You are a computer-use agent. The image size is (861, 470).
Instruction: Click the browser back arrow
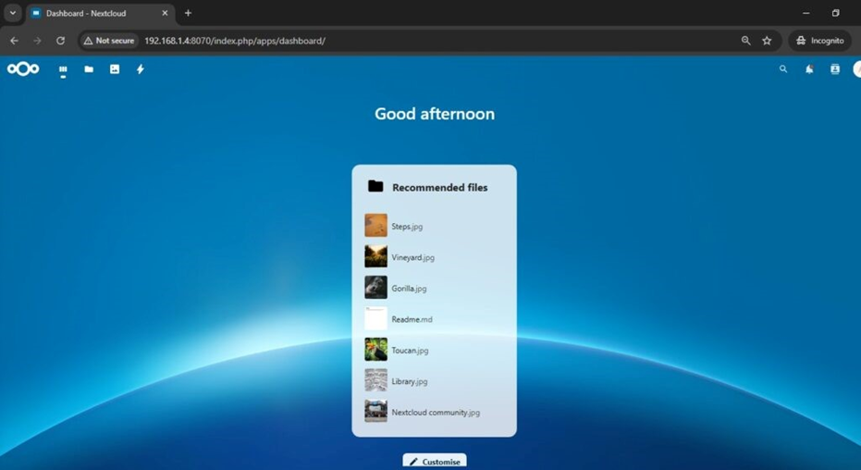tap(14, 41)
